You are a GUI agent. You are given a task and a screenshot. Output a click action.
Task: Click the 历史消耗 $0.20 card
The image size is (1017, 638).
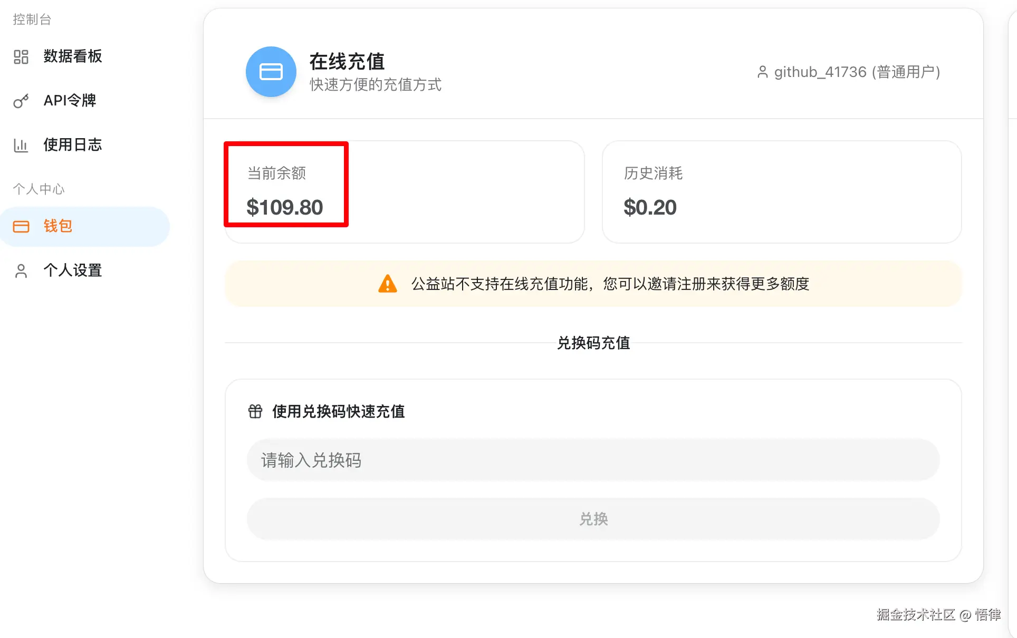click(781, 192)
